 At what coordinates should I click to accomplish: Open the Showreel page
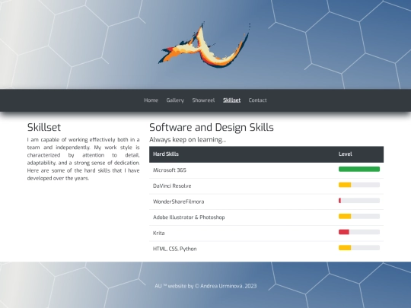click(203, 100)
